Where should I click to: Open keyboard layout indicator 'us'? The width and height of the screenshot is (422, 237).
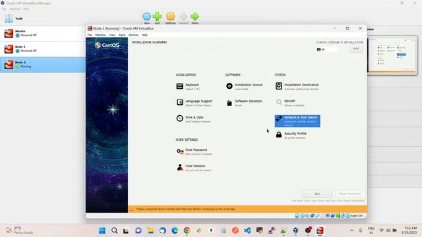click(x=327, y=49)
